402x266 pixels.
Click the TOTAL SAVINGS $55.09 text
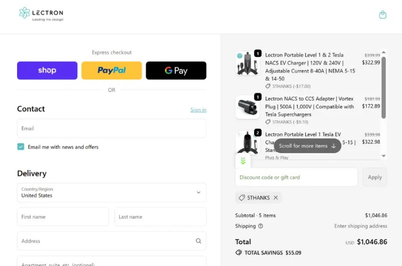click(x=273, y=252)
